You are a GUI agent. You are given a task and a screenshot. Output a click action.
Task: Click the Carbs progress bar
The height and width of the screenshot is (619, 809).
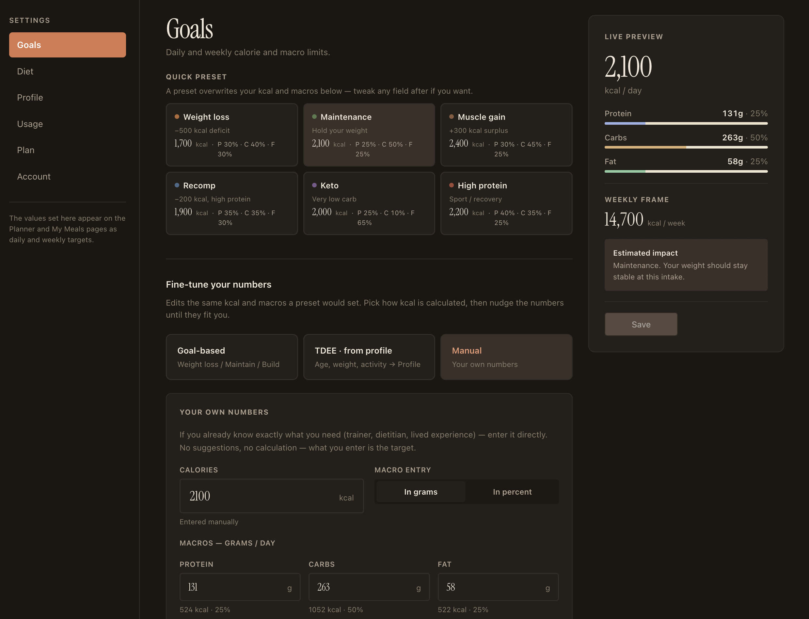click(x=686, y=147)
